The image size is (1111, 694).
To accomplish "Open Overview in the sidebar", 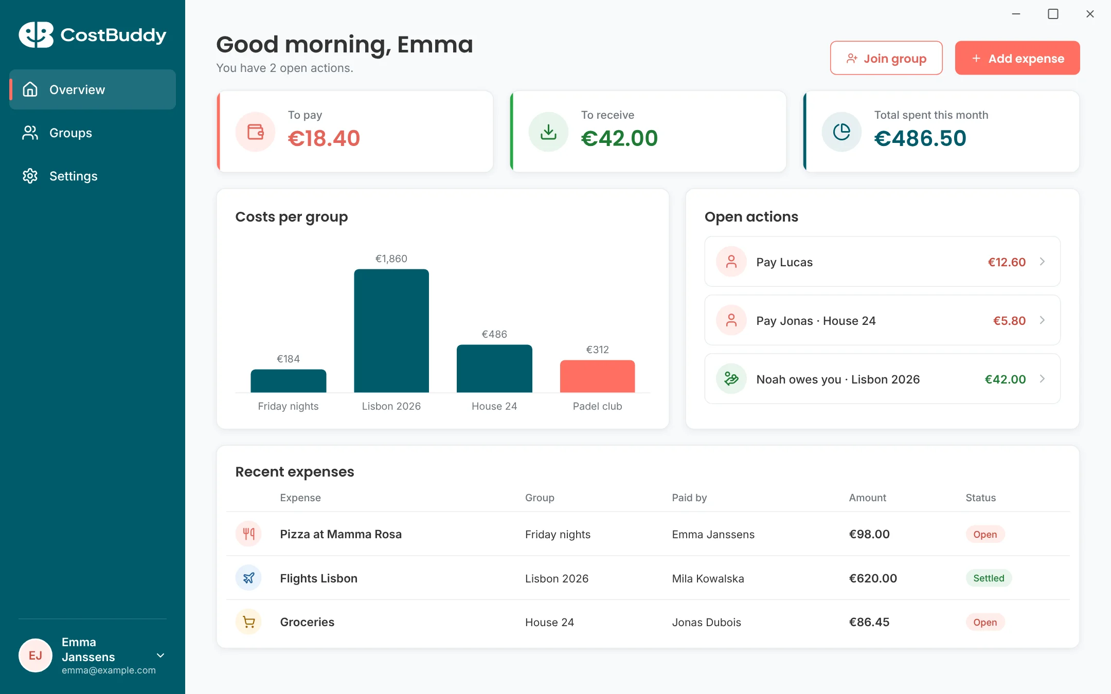I will pos(93,89).
